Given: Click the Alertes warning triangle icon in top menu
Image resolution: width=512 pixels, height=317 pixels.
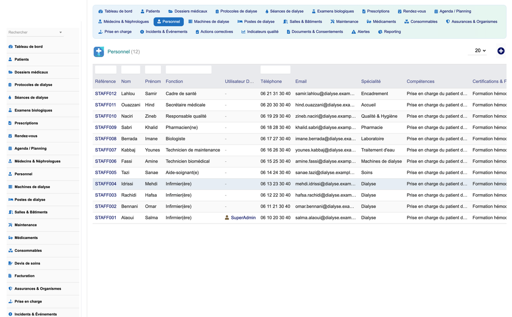Looking at the screenshot, I should (354, 32).
